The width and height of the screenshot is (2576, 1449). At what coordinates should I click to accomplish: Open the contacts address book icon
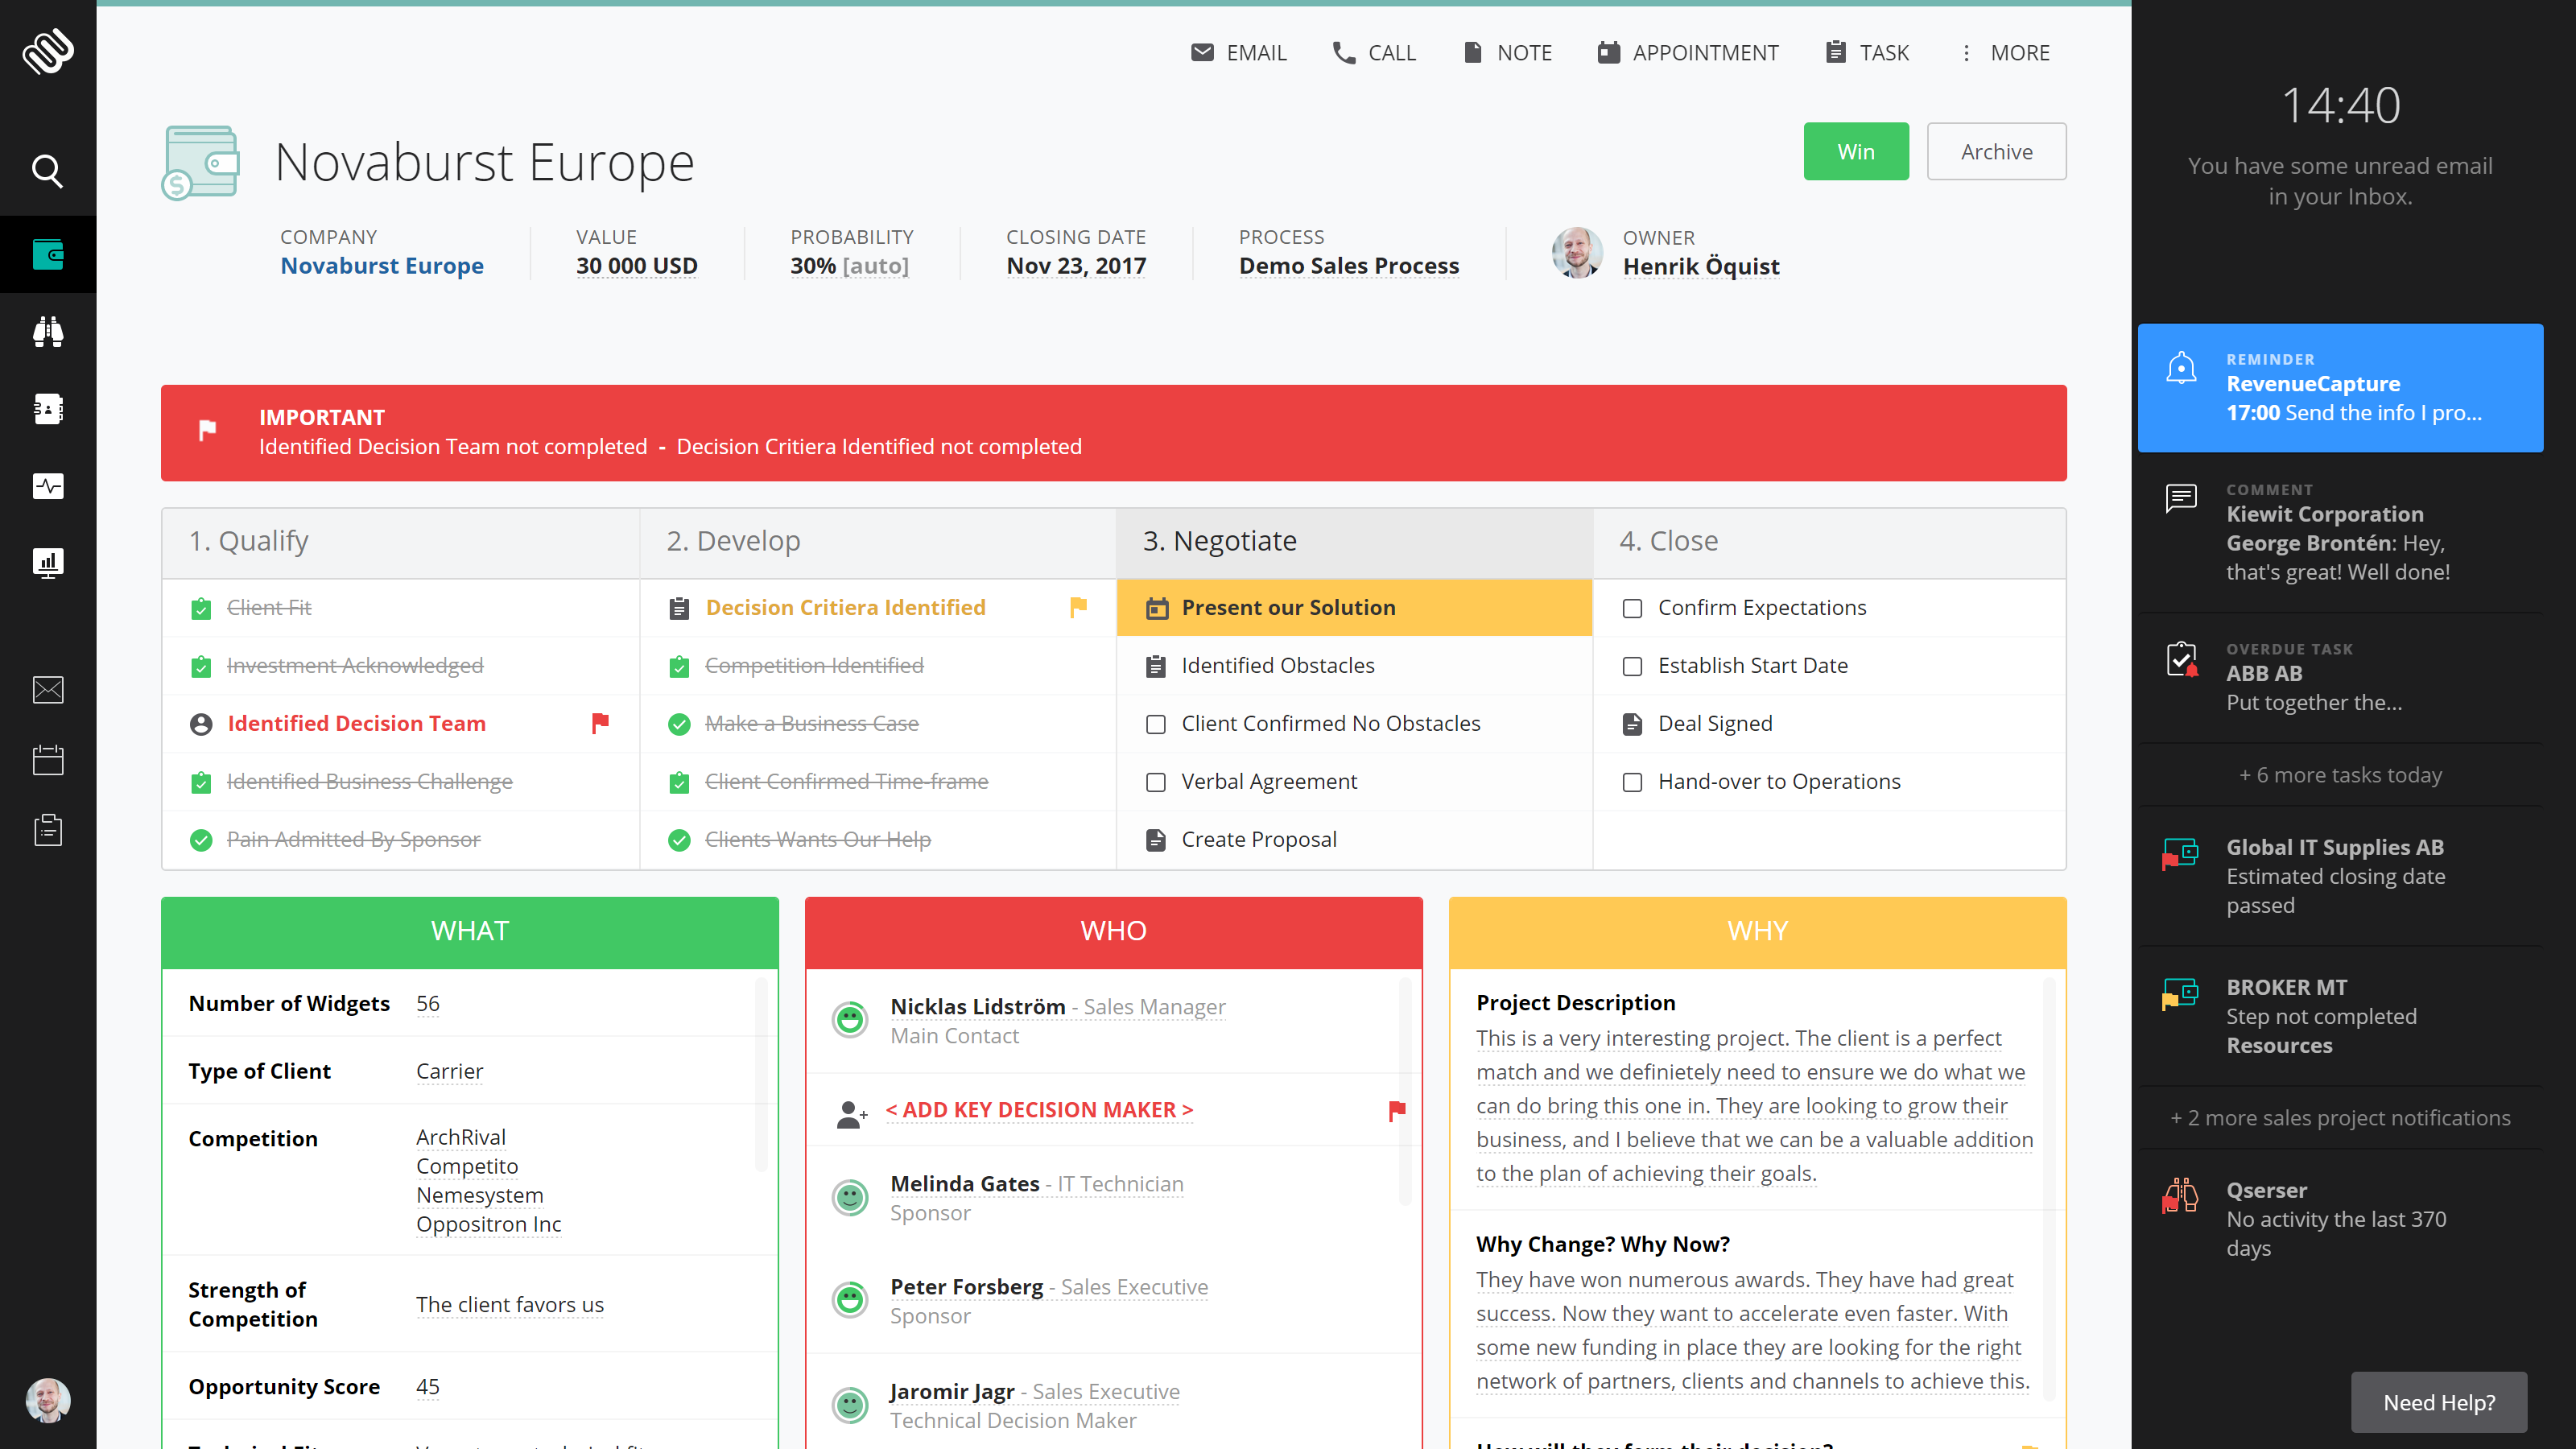pos(47,409)
